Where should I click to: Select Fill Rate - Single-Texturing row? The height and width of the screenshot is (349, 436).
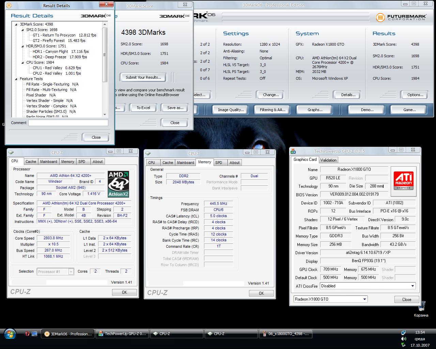(52, 84)
